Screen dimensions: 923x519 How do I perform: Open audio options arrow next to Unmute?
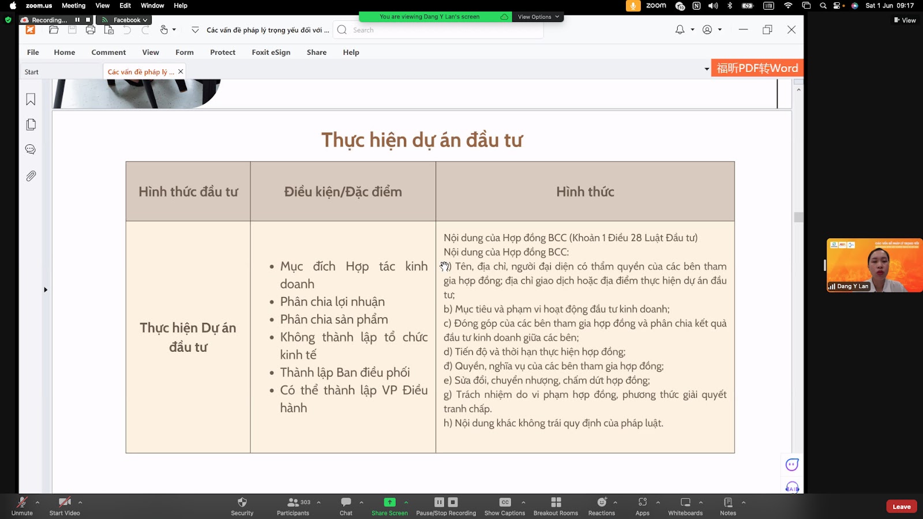37,502
